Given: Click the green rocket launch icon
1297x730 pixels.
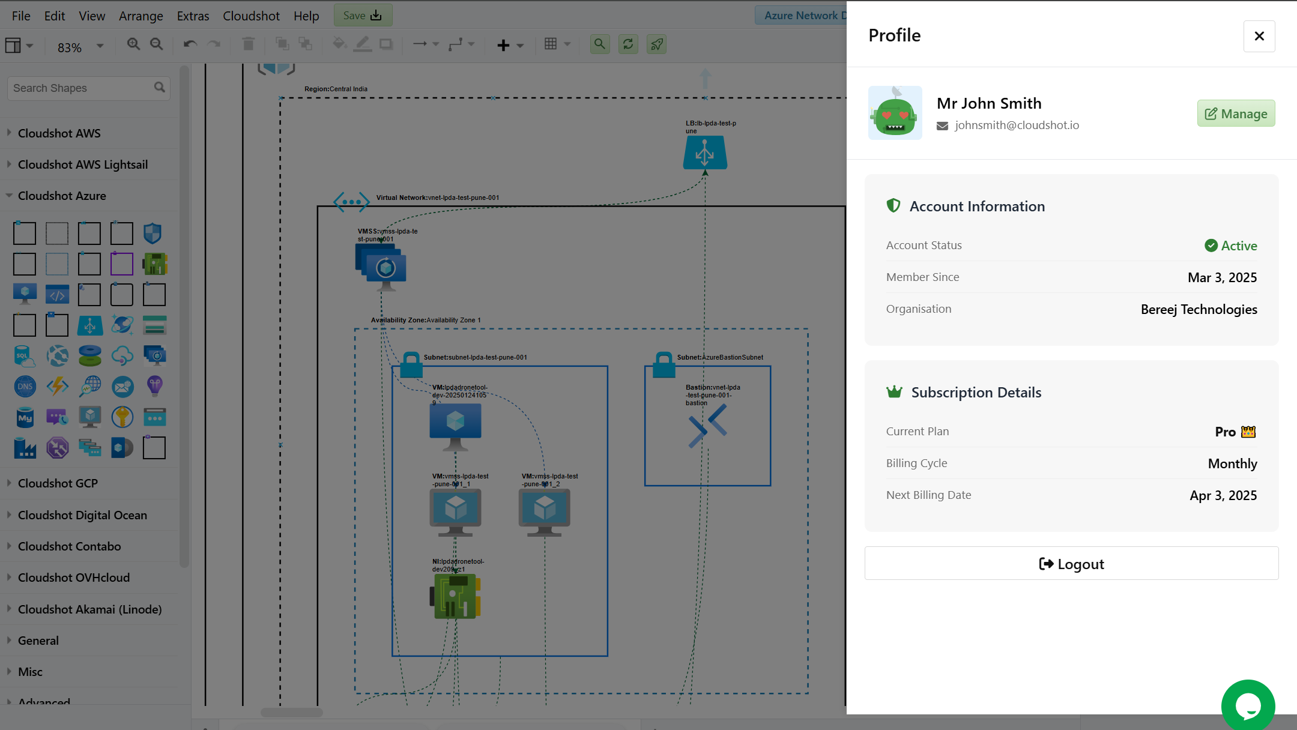Looking at the screenshot, I should (x=657, y=44).
